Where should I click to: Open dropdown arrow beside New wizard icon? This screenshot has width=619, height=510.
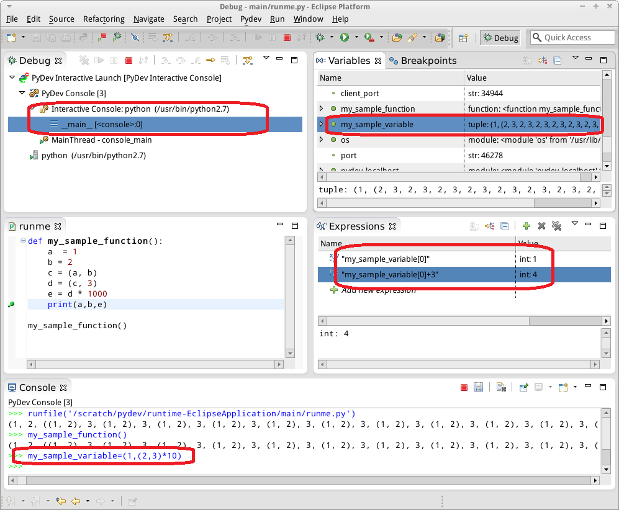[23, 37]
